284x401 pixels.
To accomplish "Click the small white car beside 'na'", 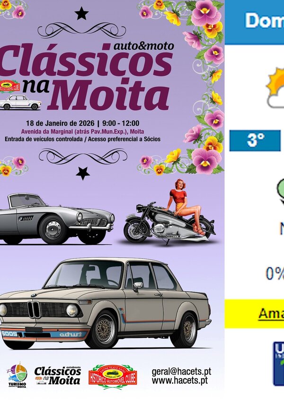I will coord(20,102).
